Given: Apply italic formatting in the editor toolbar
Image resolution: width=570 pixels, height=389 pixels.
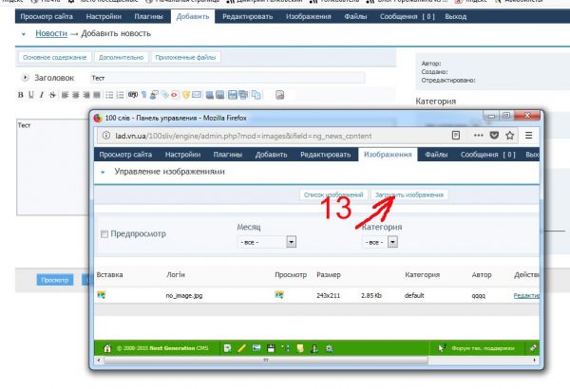Looking at the screenshot, I should click(42, 95).
